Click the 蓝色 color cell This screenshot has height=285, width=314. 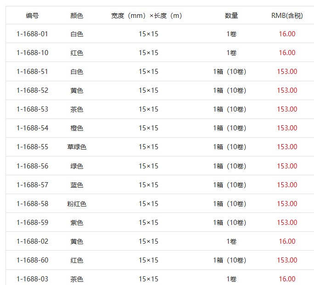coord(77,185)
